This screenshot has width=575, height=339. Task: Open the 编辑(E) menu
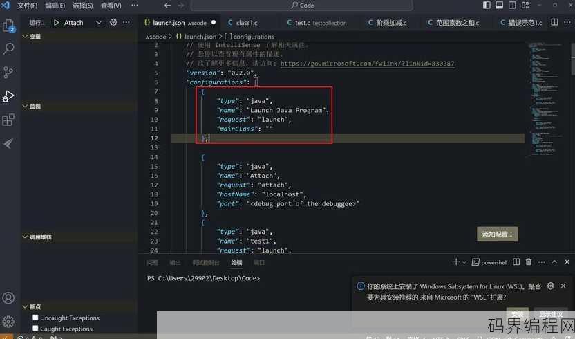[x=55, y=6]
